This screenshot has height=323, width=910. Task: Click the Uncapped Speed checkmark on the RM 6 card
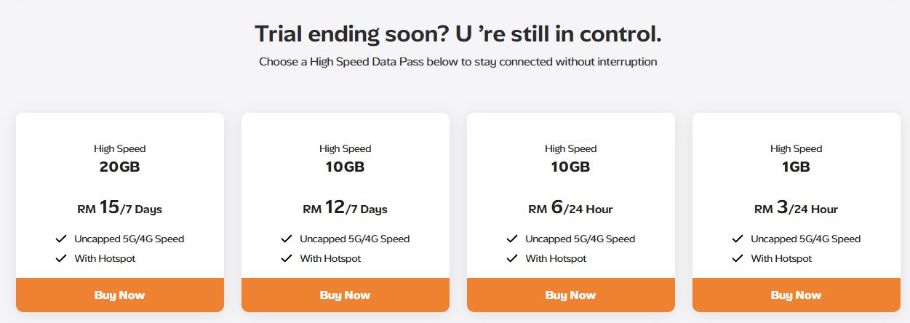[512, 239]
